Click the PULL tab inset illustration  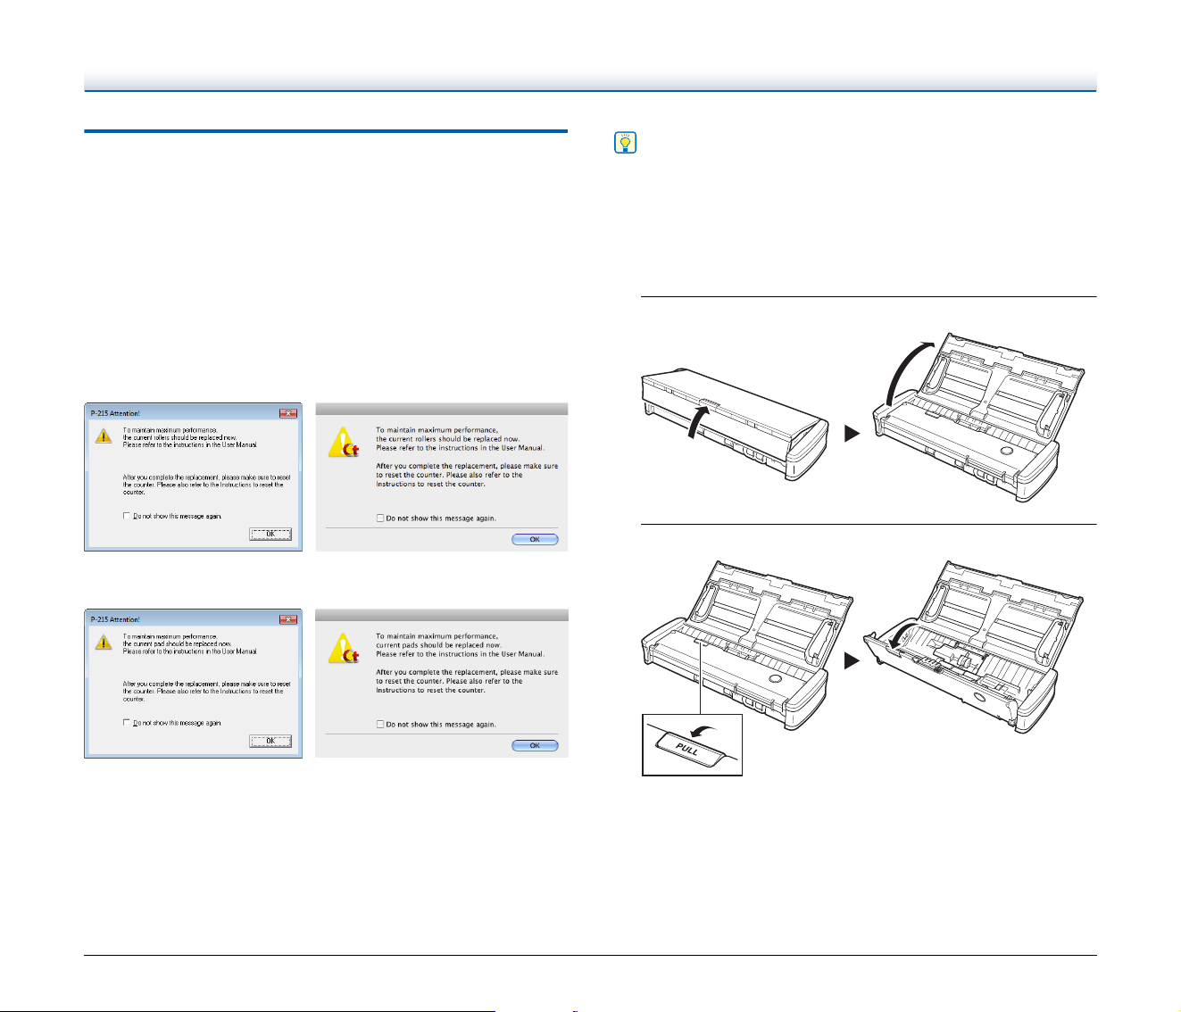[x=693, y=744]
